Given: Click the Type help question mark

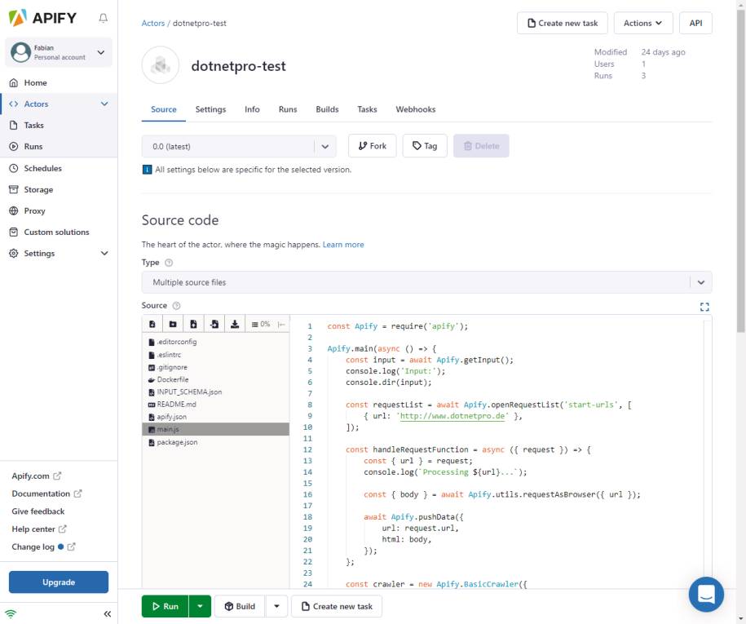Looking at the screenshot, I should (x=169, y=263).
